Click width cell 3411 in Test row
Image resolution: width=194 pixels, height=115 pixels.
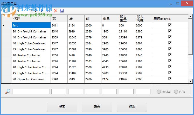(59, 25)
